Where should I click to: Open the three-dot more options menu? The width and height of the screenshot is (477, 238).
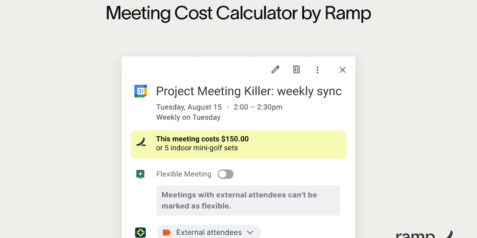(317, 70)
